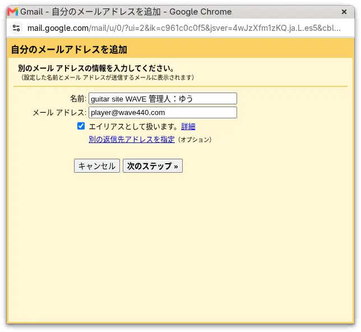
Task: Click the メール アドレス email input field
Action: 163,112
